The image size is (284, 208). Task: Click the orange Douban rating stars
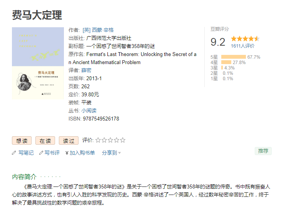(245, 39)
